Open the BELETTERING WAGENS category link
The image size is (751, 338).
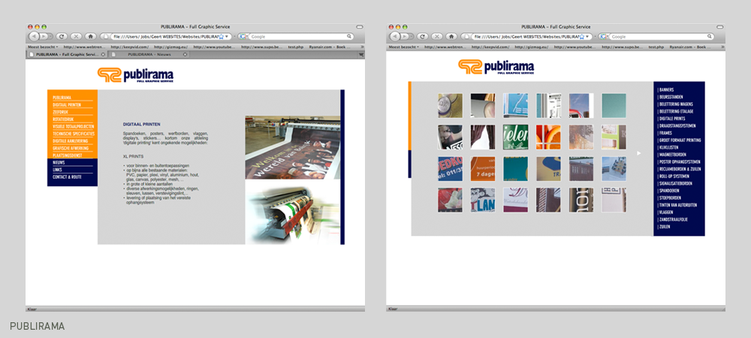click(x=675, y=104)
